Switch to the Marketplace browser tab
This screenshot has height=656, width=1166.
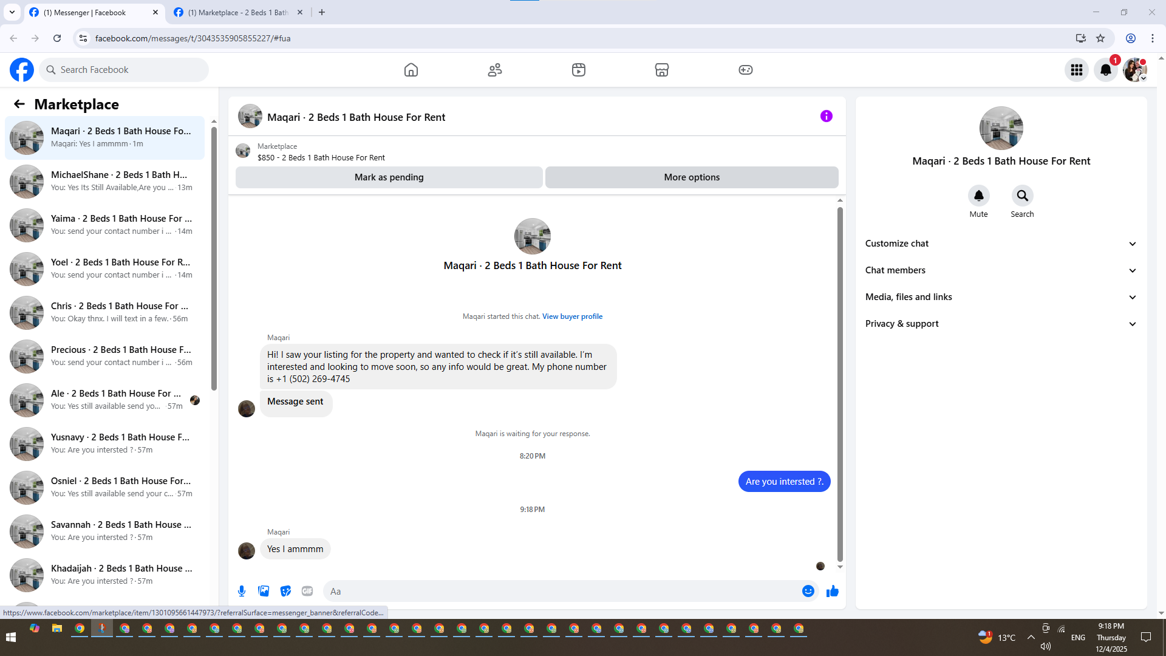tap(237, 12)
